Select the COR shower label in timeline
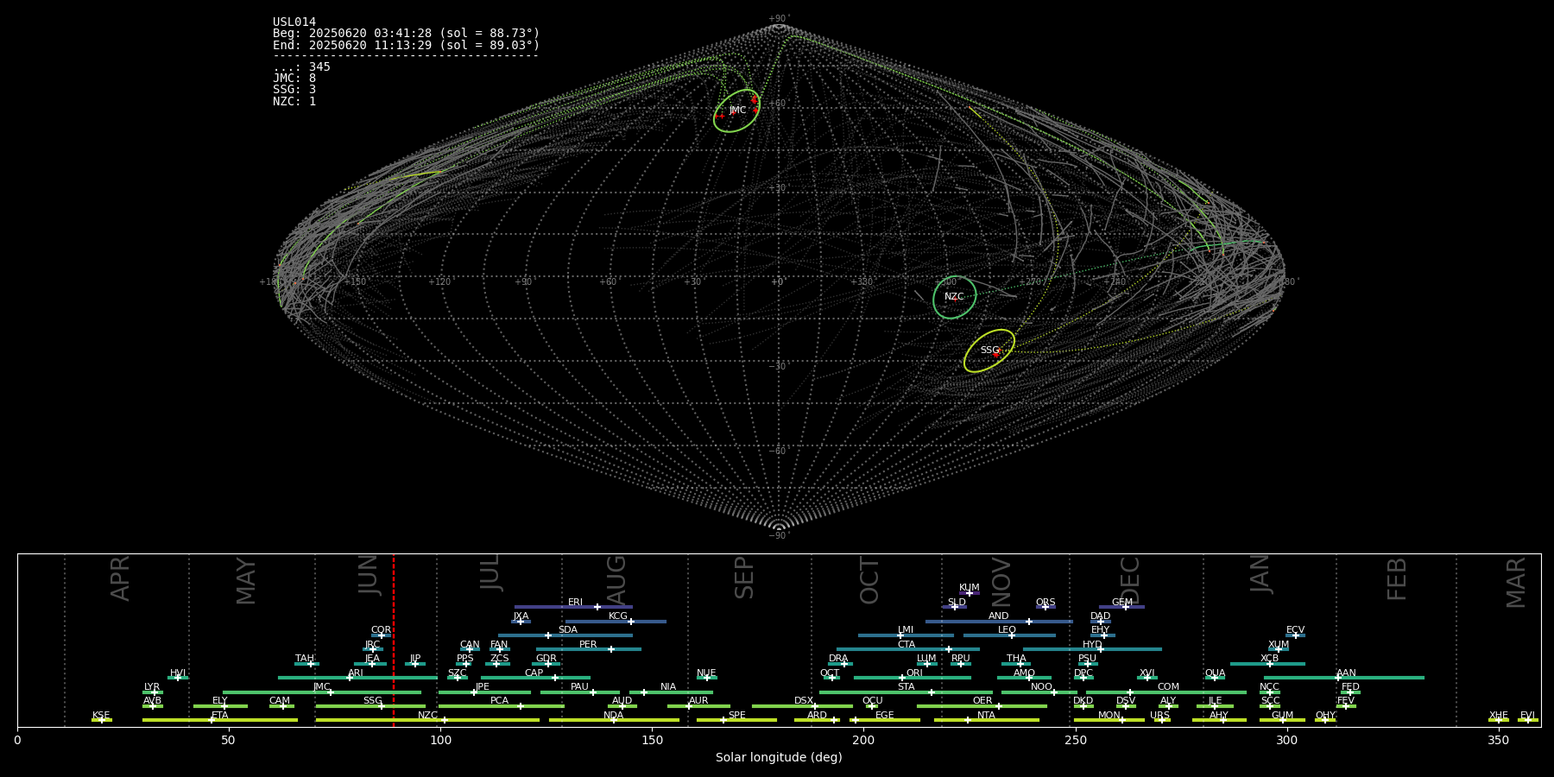This screenshot has height=777, width=1554. point(381,630)
